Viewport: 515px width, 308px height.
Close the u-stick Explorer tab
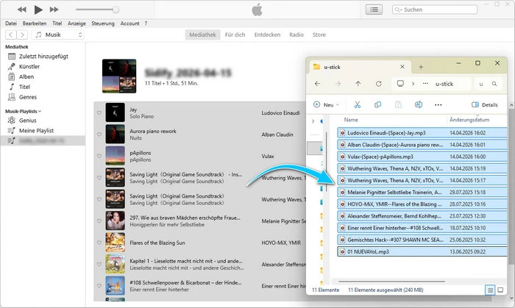402,67
